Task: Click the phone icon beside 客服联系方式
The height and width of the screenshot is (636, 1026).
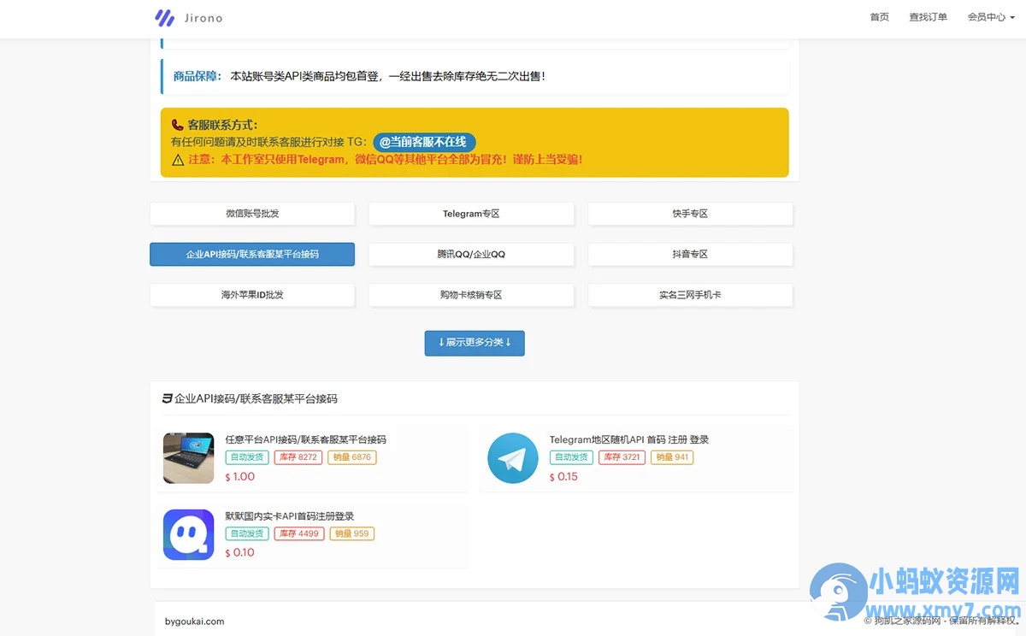Action: (178, 125)
